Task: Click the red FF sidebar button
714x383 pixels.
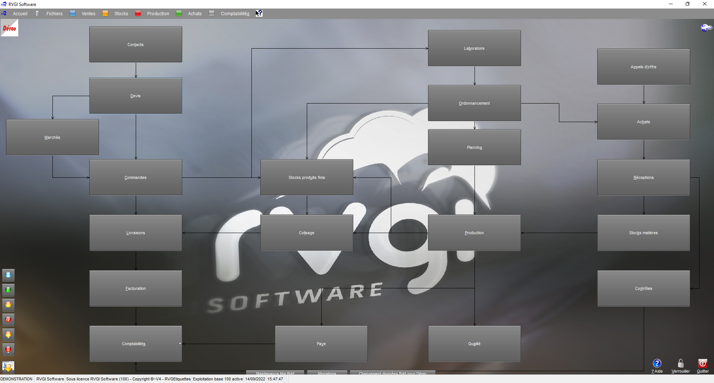Action: point(8,320)
